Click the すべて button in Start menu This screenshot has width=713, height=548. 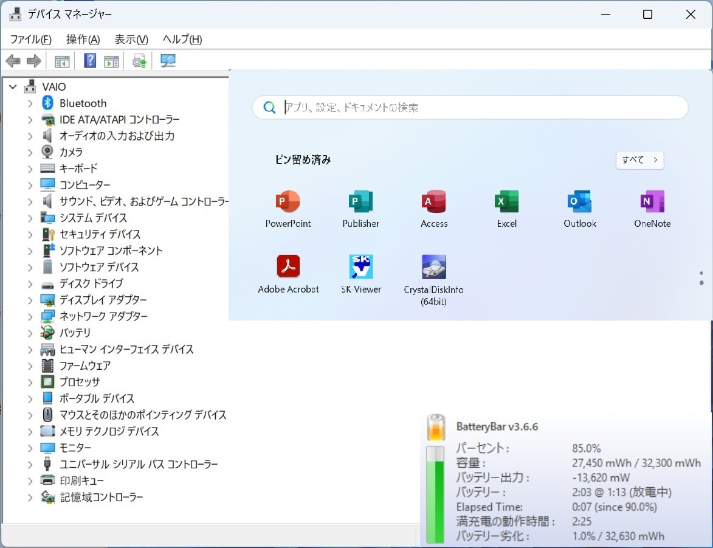point(640,160)
